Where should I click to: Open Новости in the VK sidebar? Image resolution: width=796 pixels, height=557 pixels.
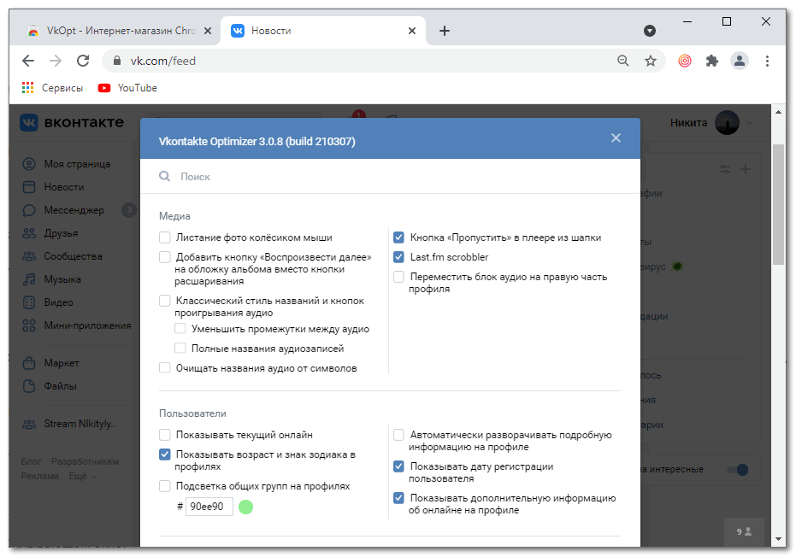(x=54, y=187)
